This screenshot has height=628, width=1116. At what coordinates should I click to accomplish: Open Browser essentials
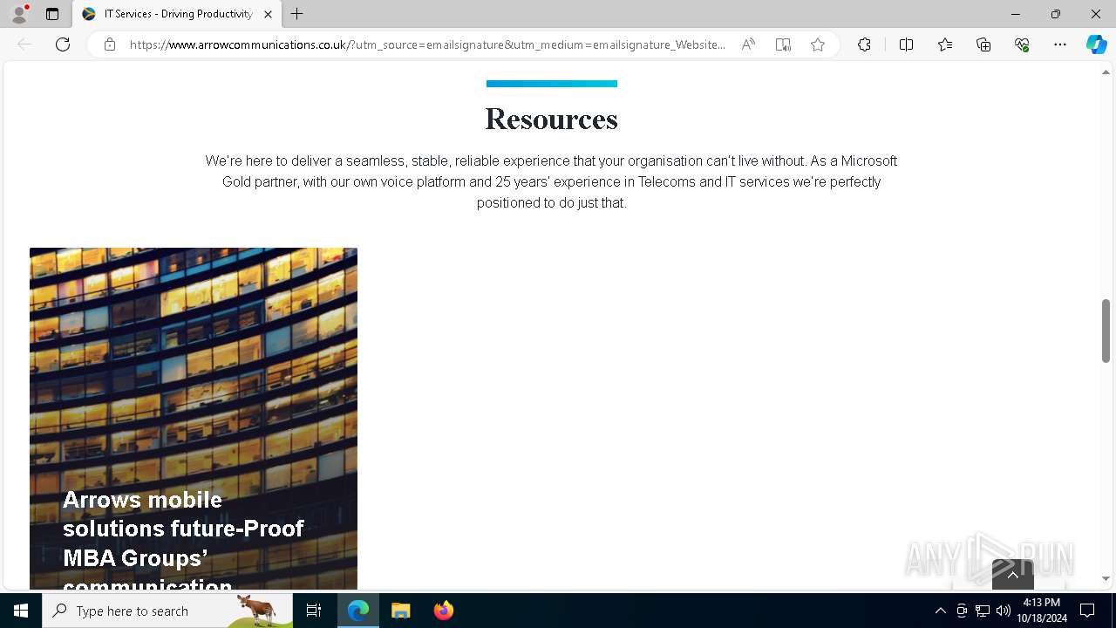pos(1022,44)
